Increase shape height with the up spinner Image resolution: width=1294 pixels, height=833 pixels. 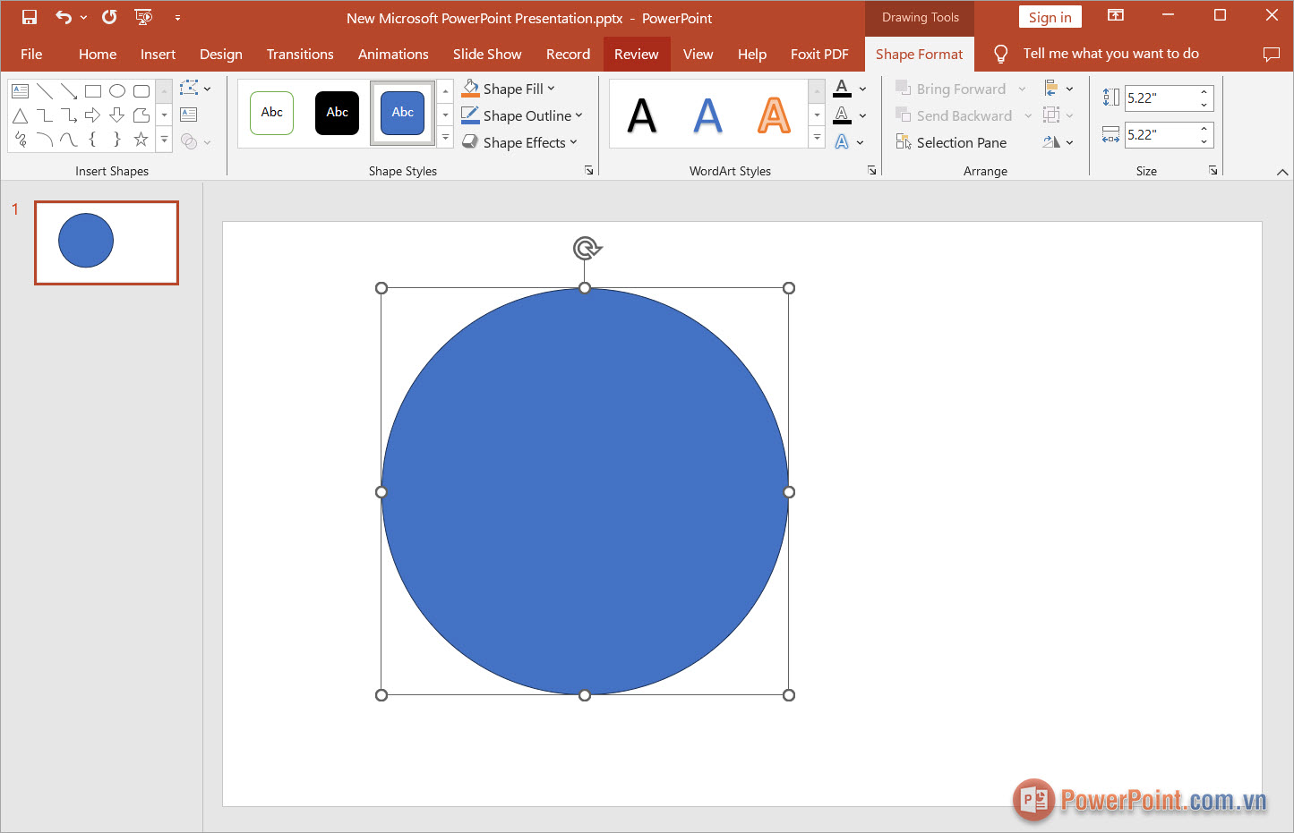click(x=1204, y=92)
